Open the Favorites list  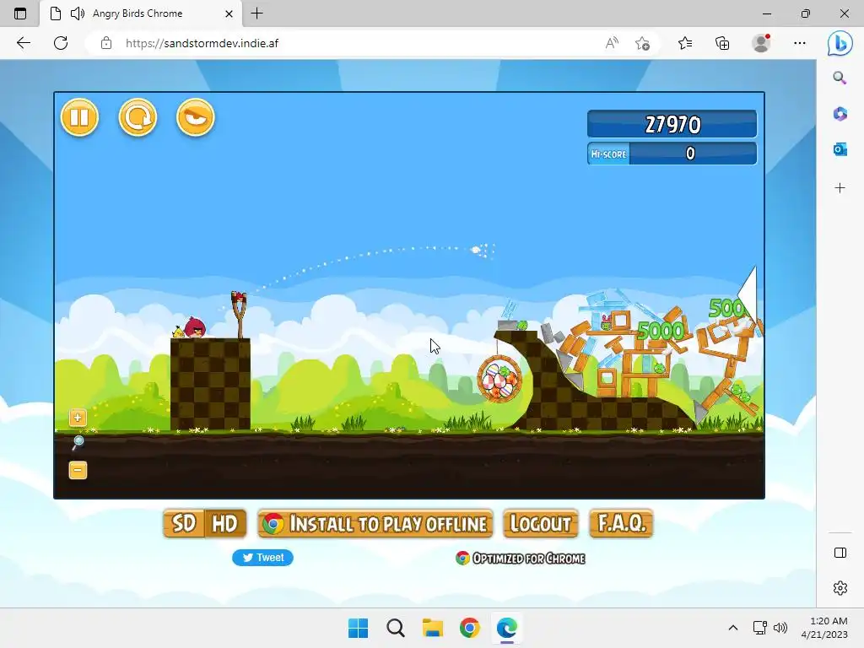pyautogui.click(x=685, y=43)
